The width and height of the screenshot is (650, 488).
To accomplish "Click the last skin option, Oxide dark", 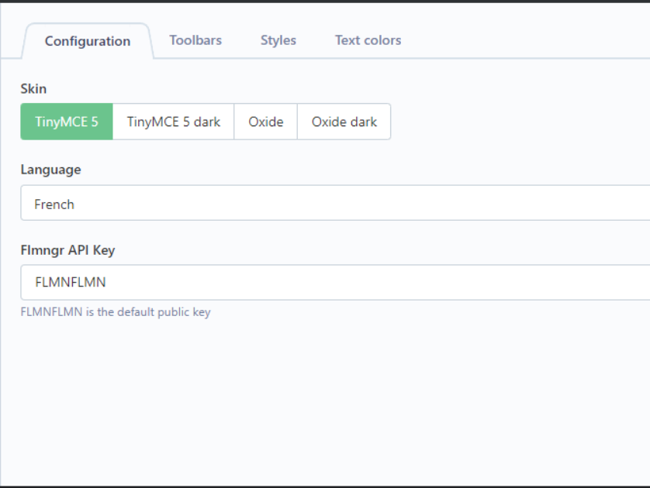I will [344, 122].
